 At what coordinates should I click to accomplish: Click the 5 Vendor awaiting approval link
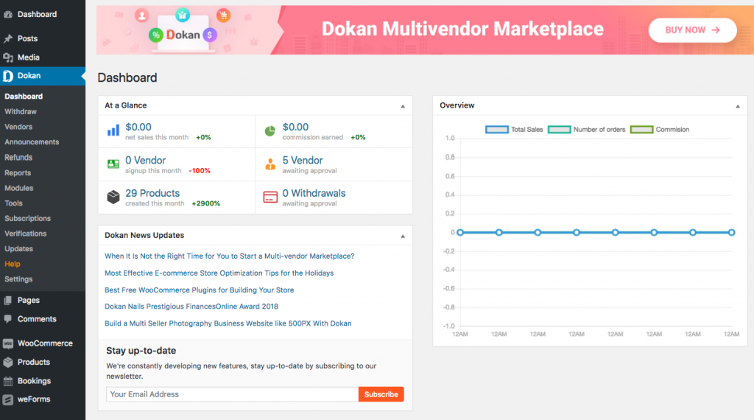click(x=303, y=160)
